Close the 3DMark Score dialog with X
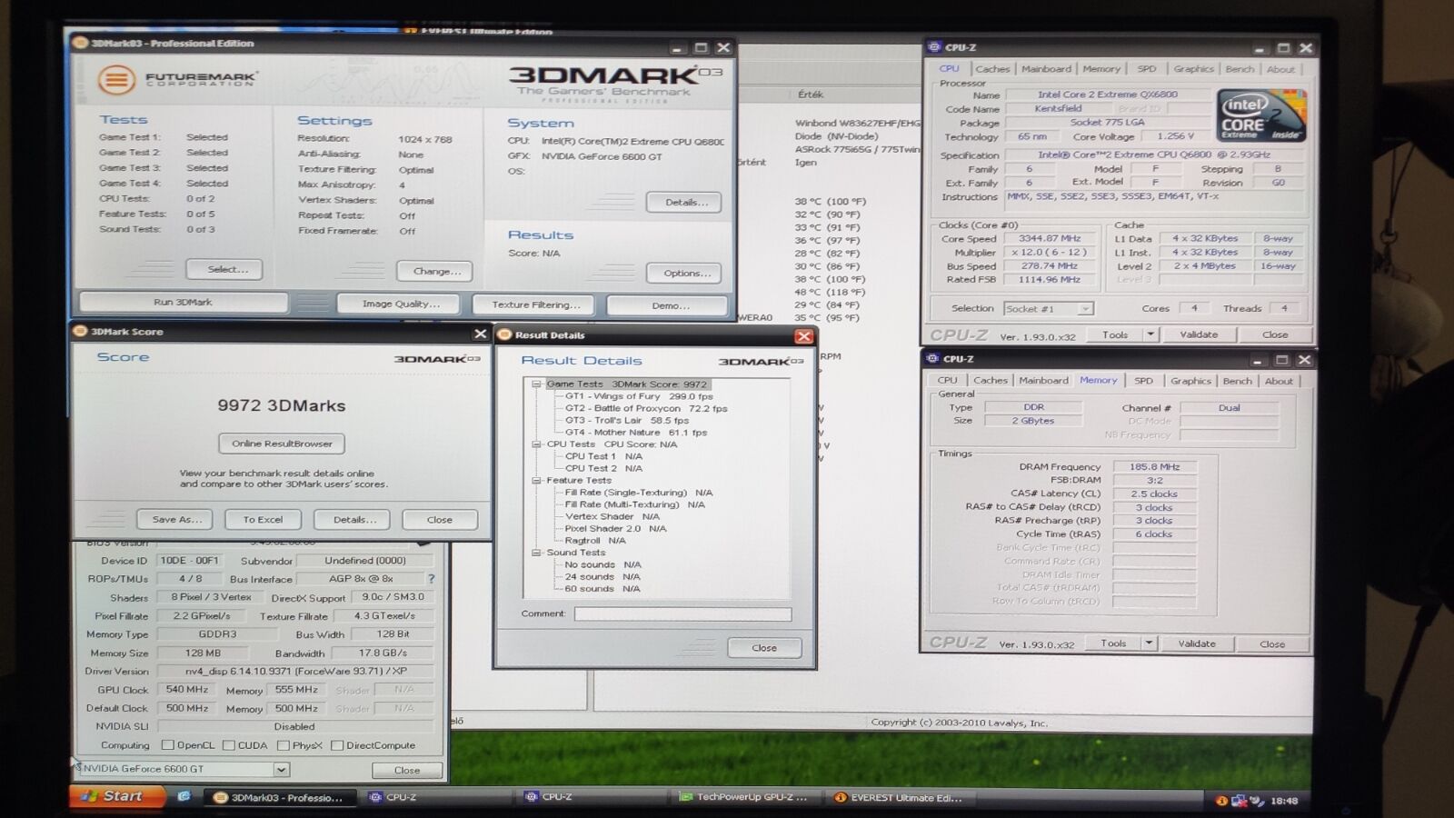Screen dimensions: 1454x818 (x=480, y=334)
